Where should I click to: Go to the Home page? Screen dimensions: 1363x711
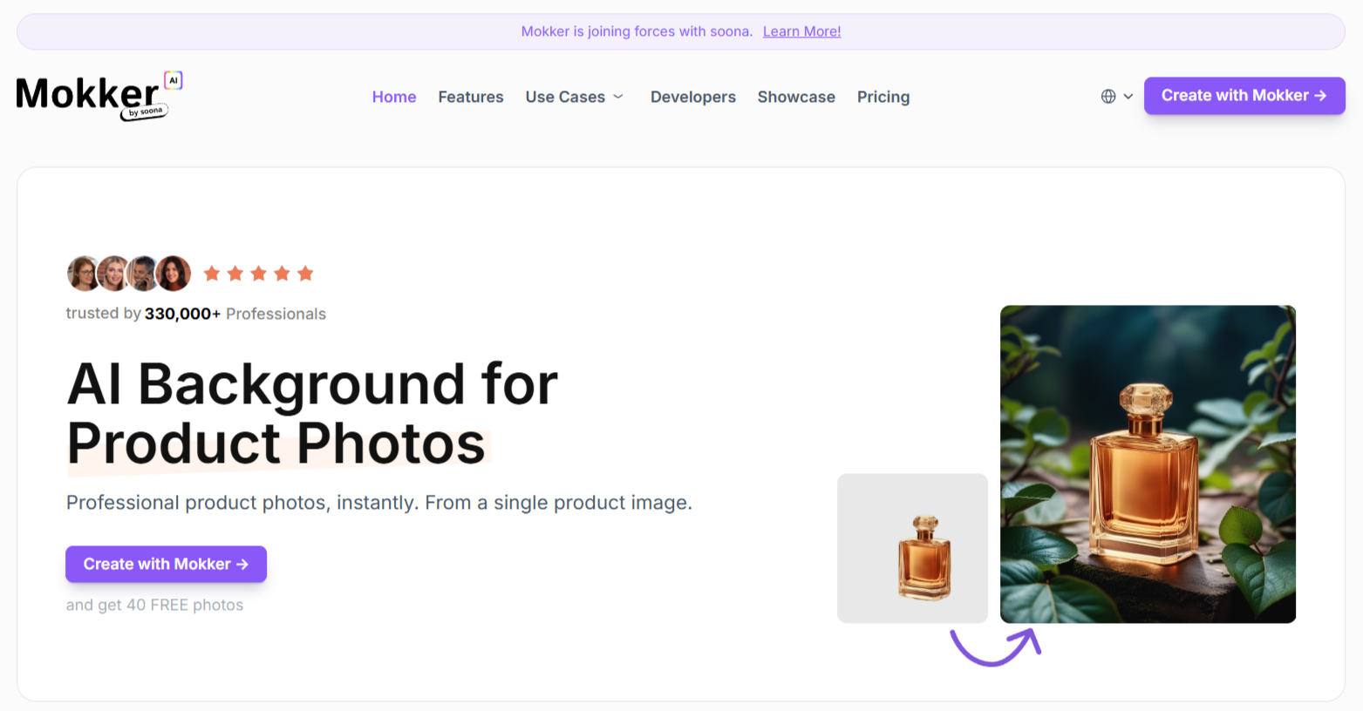pos(394,97)
